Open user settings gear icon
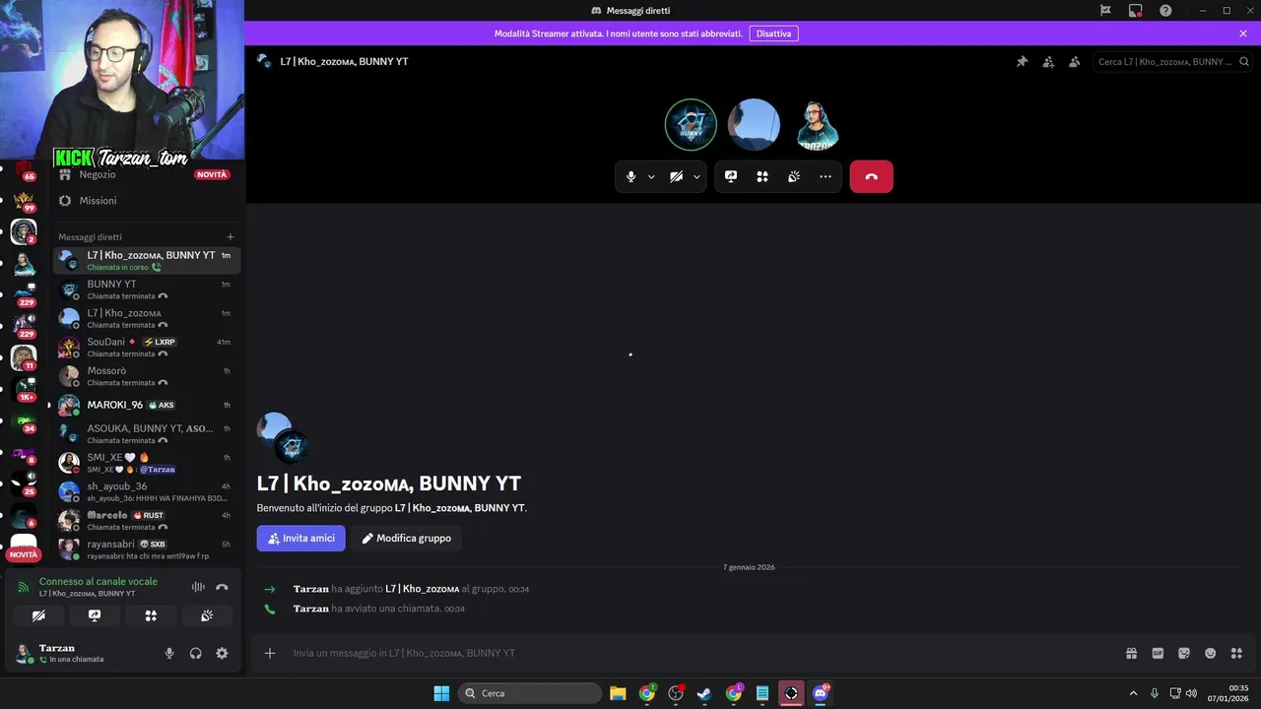Viewport: 1261px width, 709px height. (222, 653)
